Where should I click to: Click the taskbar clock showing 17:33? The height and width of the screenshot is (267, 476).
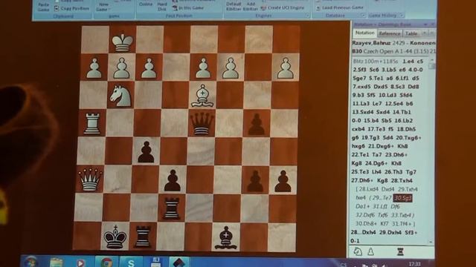click(x=414, y=264)
